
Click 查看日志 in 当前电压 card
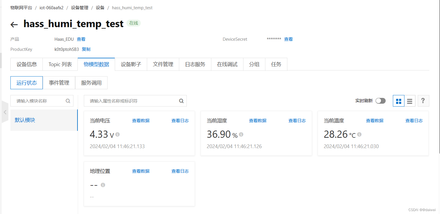pyautogui.click(x=180, y=121)
